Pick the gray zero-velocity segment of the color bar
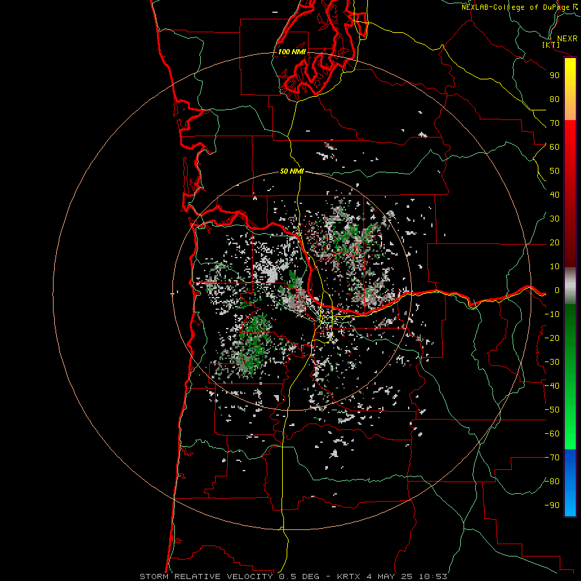Screen dimensions: 581x581 coord(570,286)
